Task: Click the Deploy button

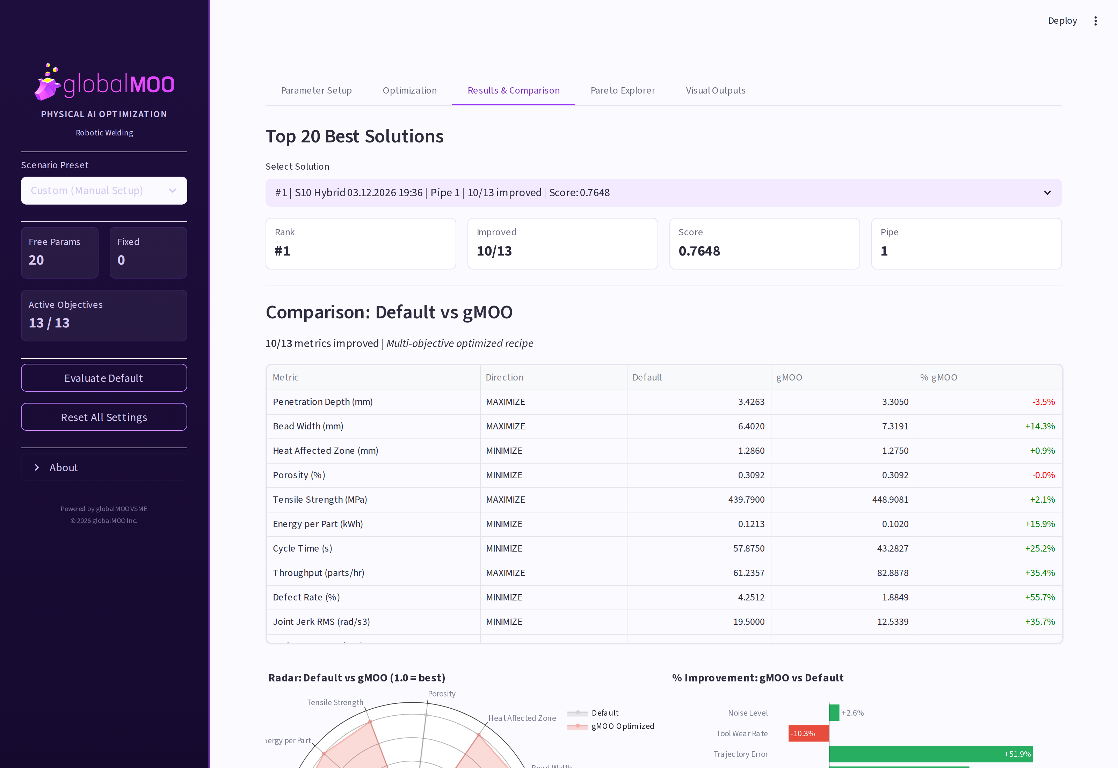Action: (1062, 21)
